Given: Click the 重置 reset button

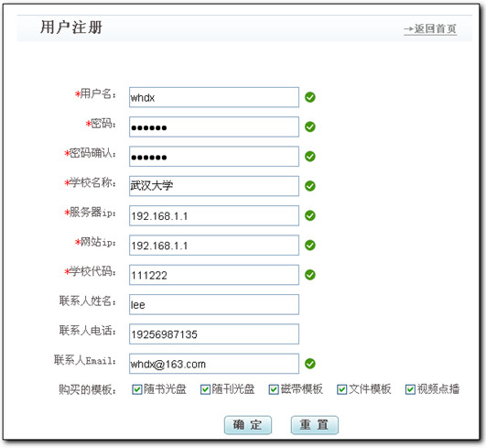Looking at the screenshot, I should point(314,425).
